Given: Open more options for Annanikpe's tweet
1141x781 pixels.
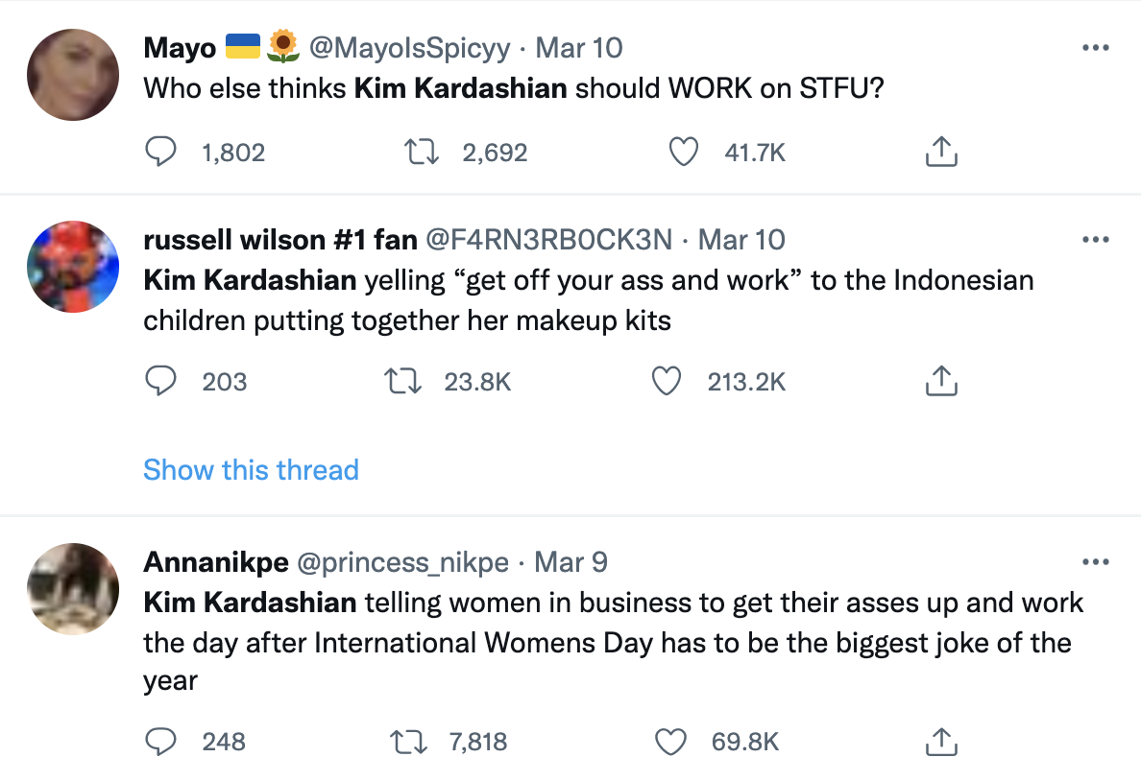Looking at the screenshot, I should coord(1096,561).
